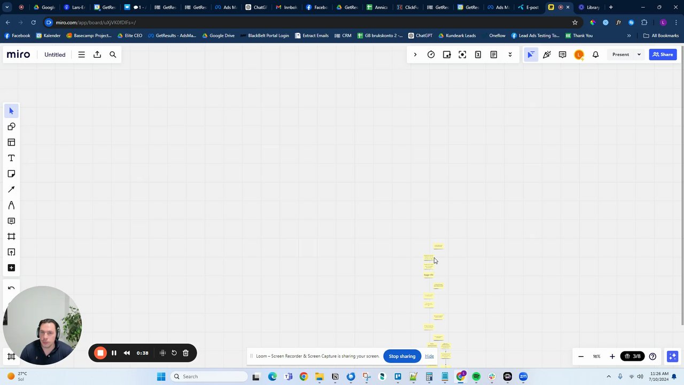Open comments panel in top bar

click(563, 55)
